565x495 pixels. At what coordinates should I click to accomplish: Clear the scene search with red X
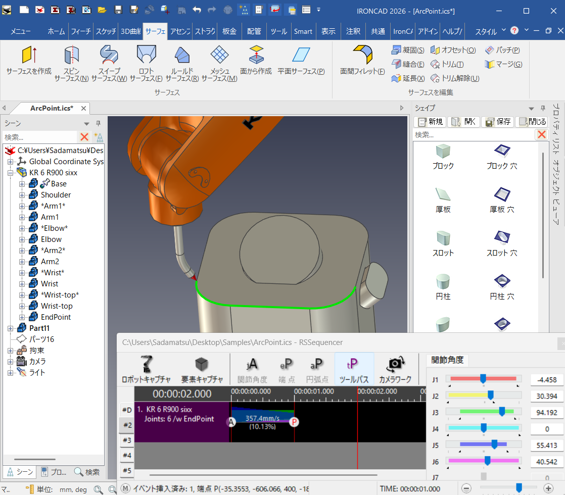pyautogui.click(x=84, y=137)
